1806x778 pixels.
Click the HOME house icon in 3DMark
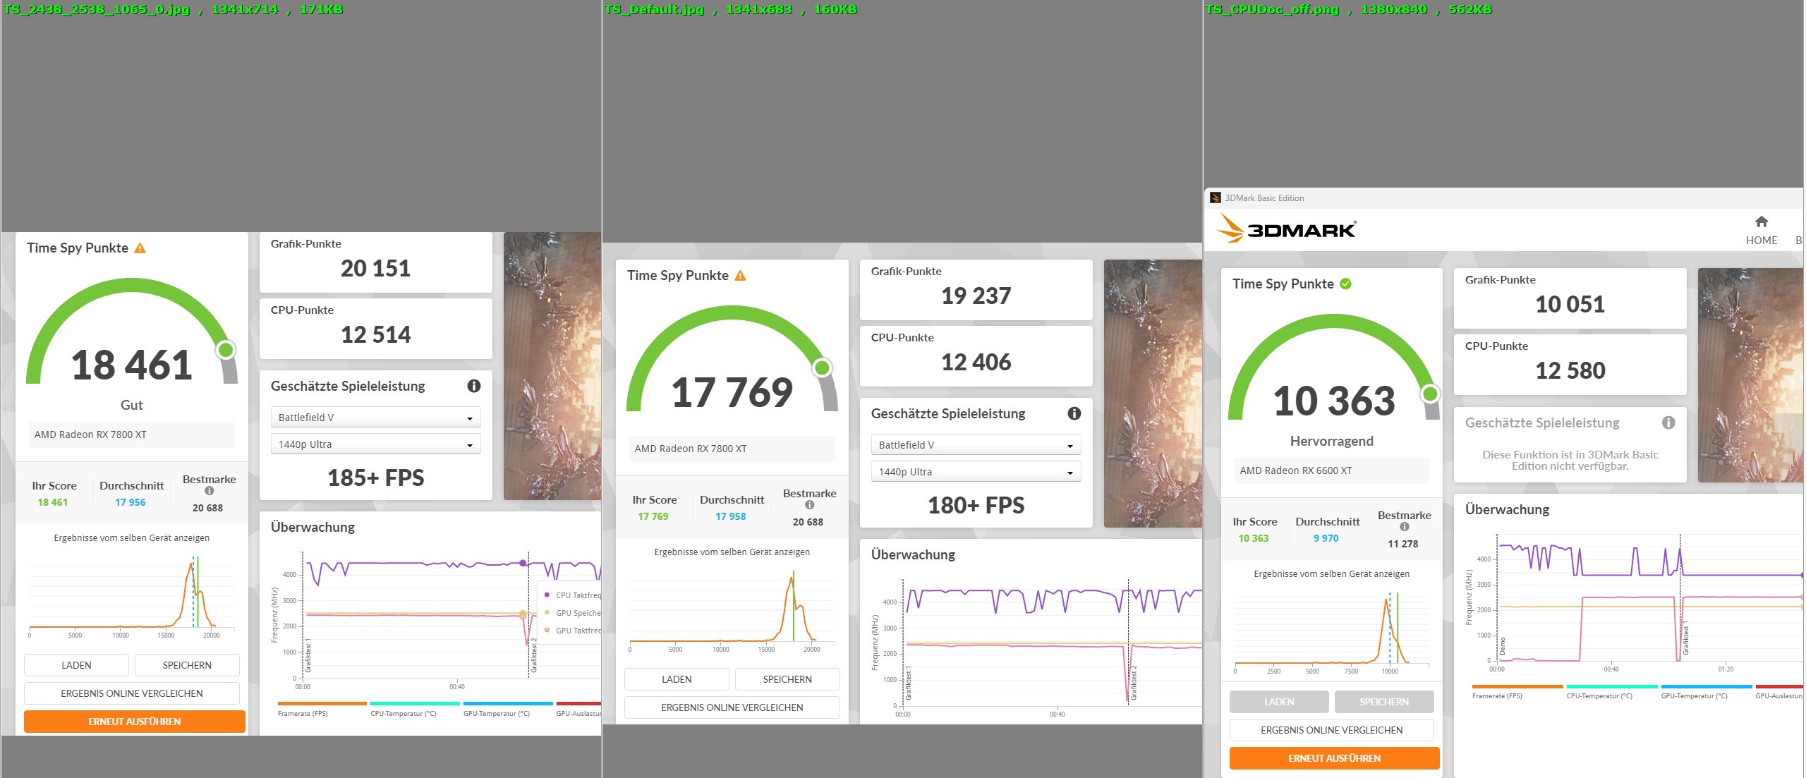(x=1762, y=221)
